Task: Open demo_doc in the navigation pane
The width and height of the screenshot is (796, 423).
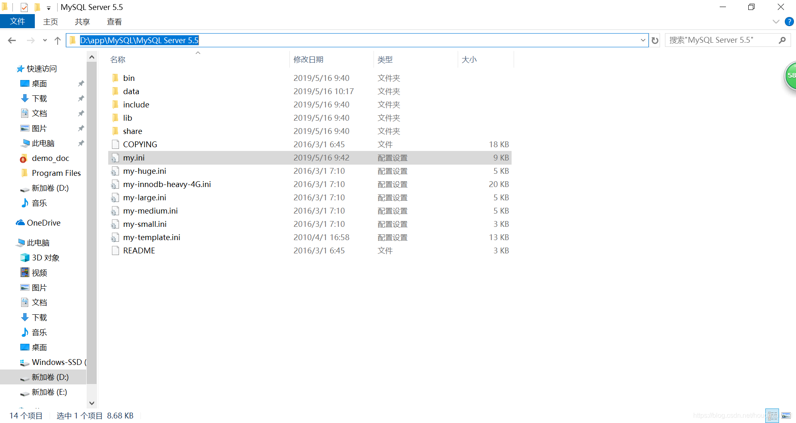Action: [50, 158]
